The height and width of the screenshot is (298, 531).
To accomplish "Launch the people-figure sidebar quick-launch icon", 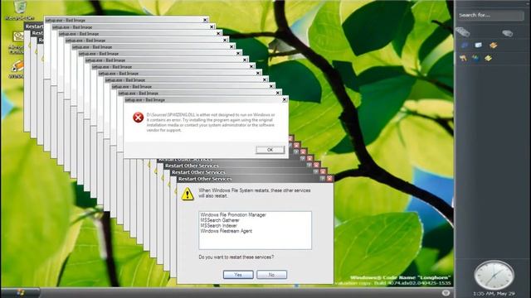I will (x=463, y=58).
